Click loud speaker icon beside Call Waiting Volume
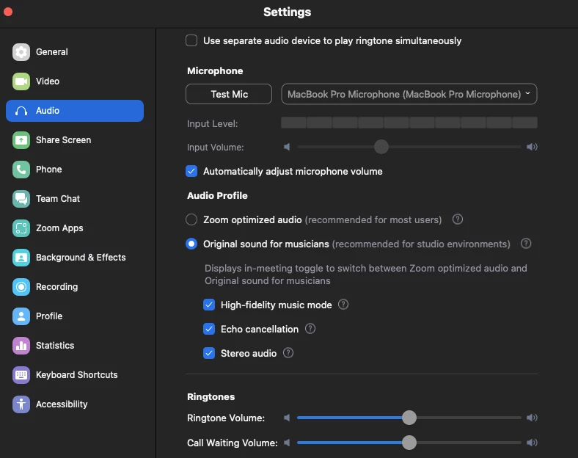The image size is (578, 458). [532, 443]
